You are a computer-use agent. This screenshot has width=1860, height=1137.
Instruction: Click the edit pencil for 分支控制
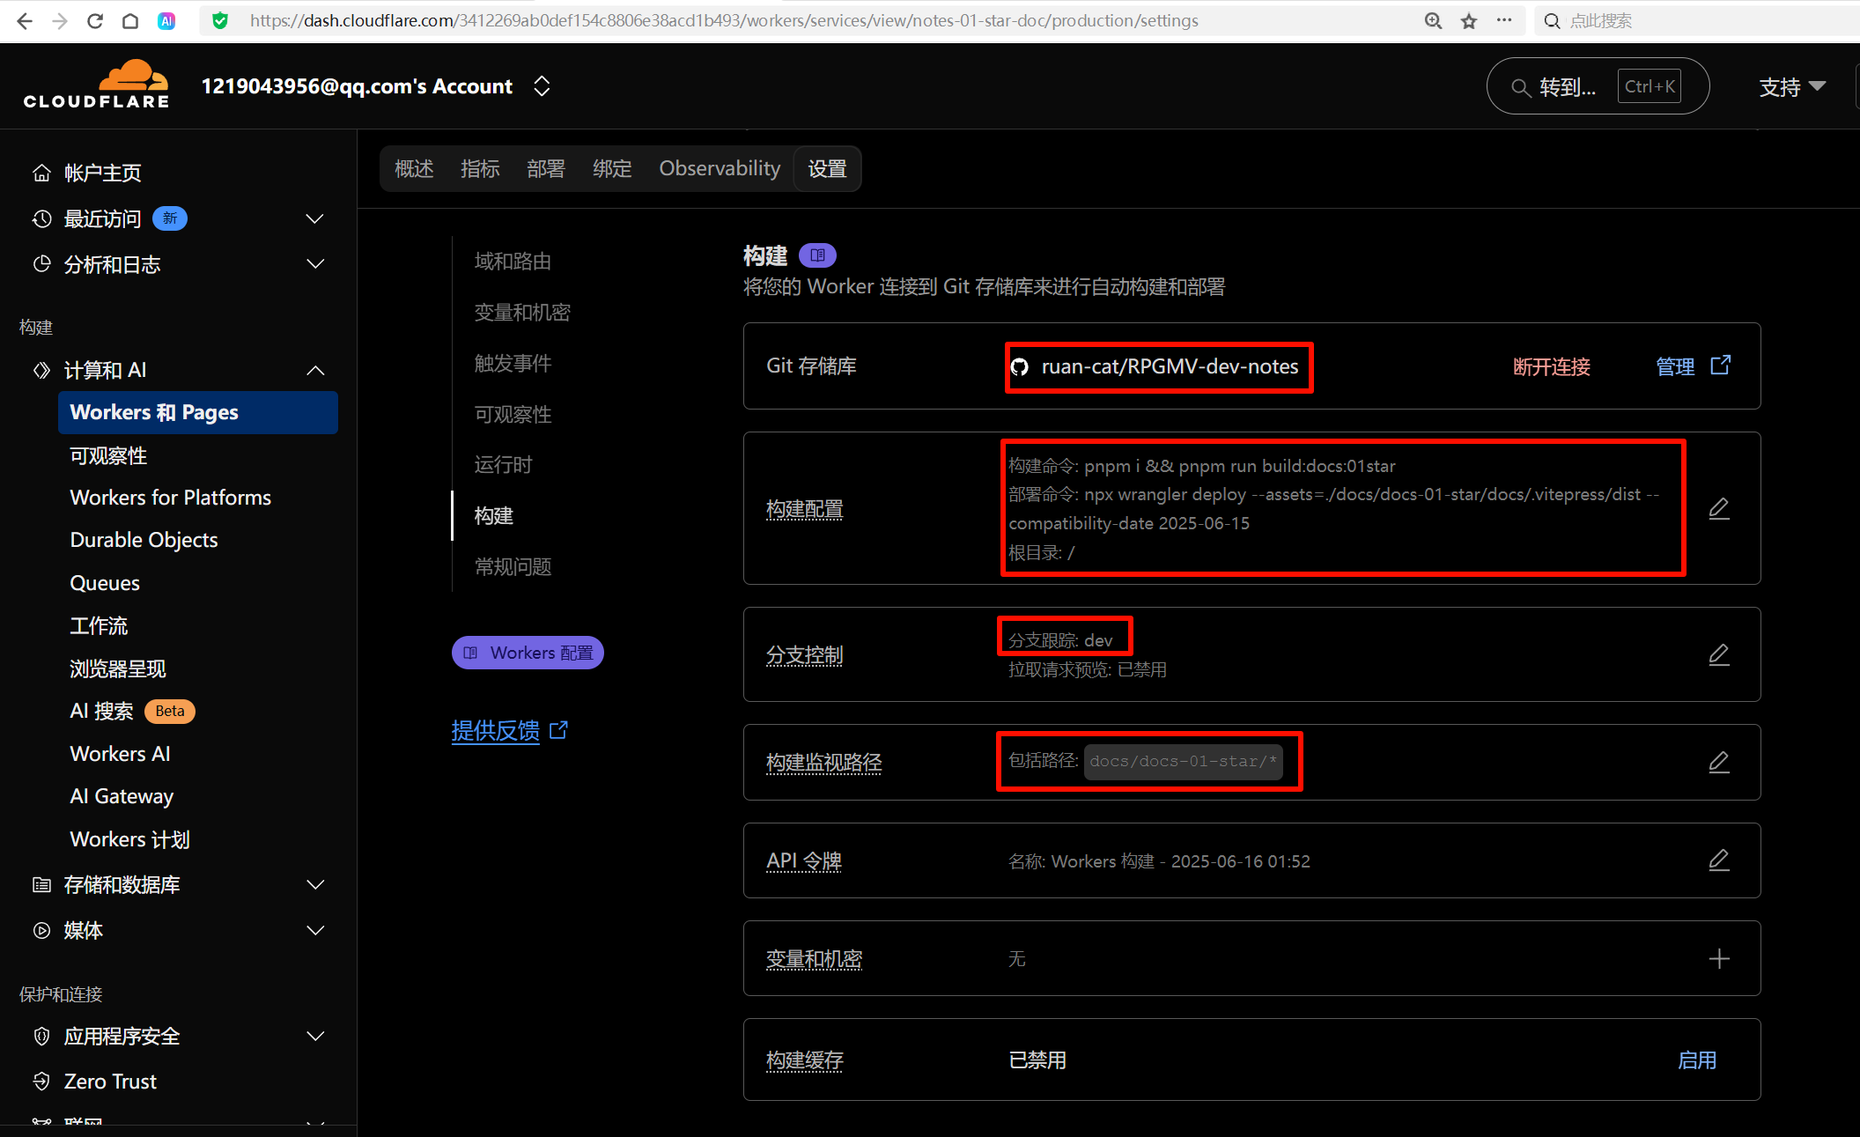[1718, 654]
